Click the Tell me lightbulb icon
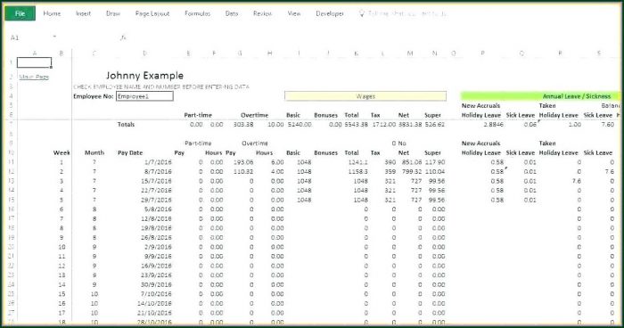The height and width of the screenshot is (328, 624). point(361,13)
